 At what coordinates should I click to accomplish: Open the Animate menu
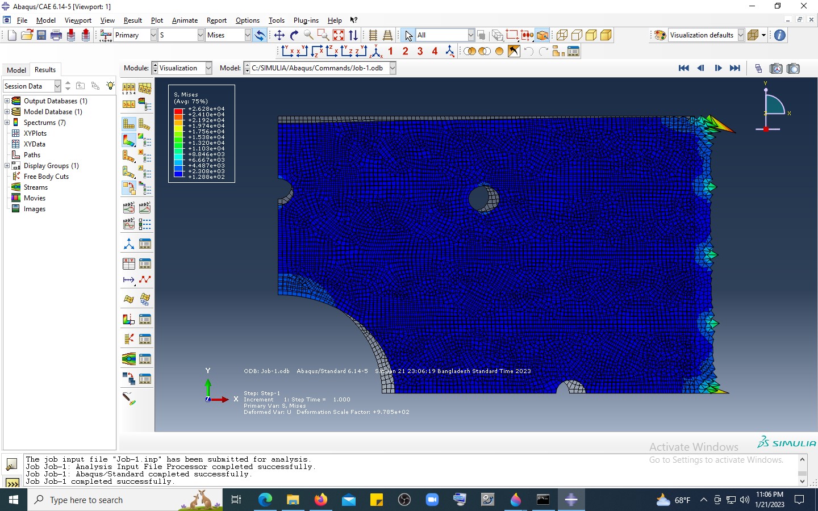pyautogui.click(x=185, y=20)
